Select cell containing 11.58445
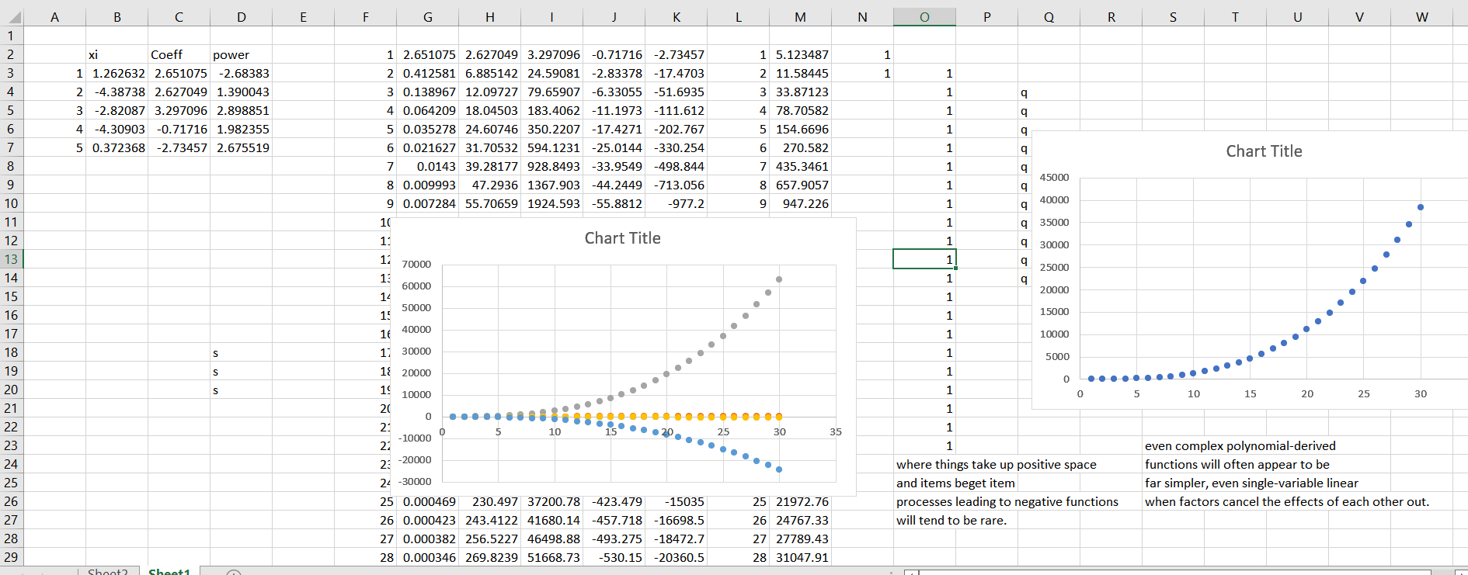The image size is (1468, 575). tap(800, 73)
